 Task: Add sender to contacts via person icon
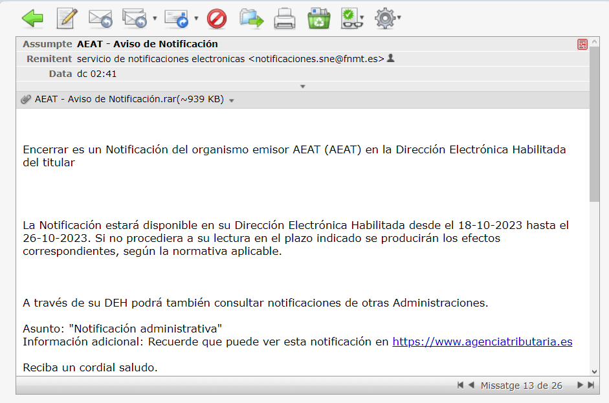click(391, 58)
